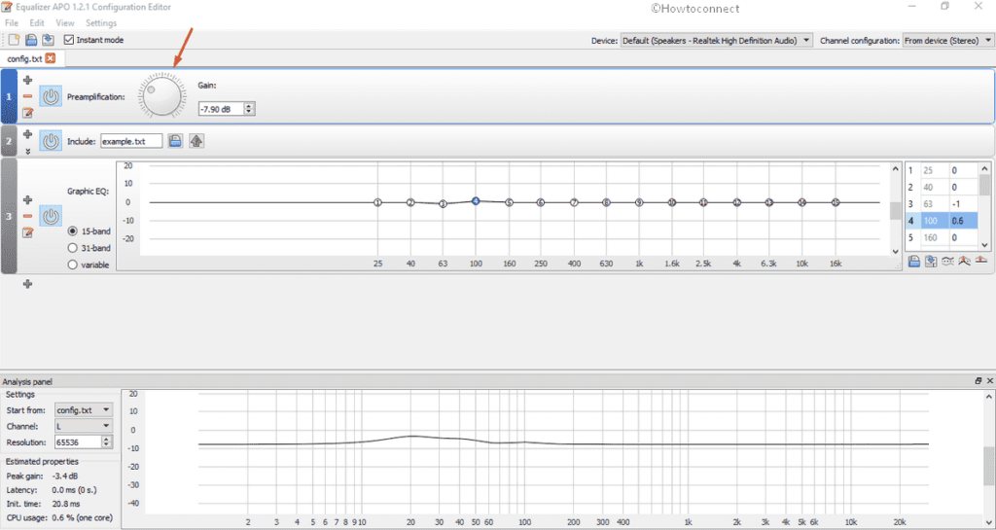This screenshot has height=530, width=996.
Task: Click the red minus icon in Preamplification row
Action: click(27, 96)
